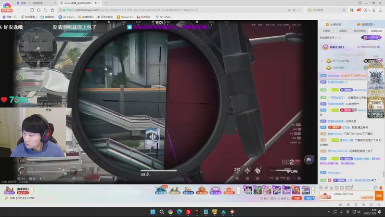Click the undo/restore closed tab arrow icon

(x=45, y=10)
